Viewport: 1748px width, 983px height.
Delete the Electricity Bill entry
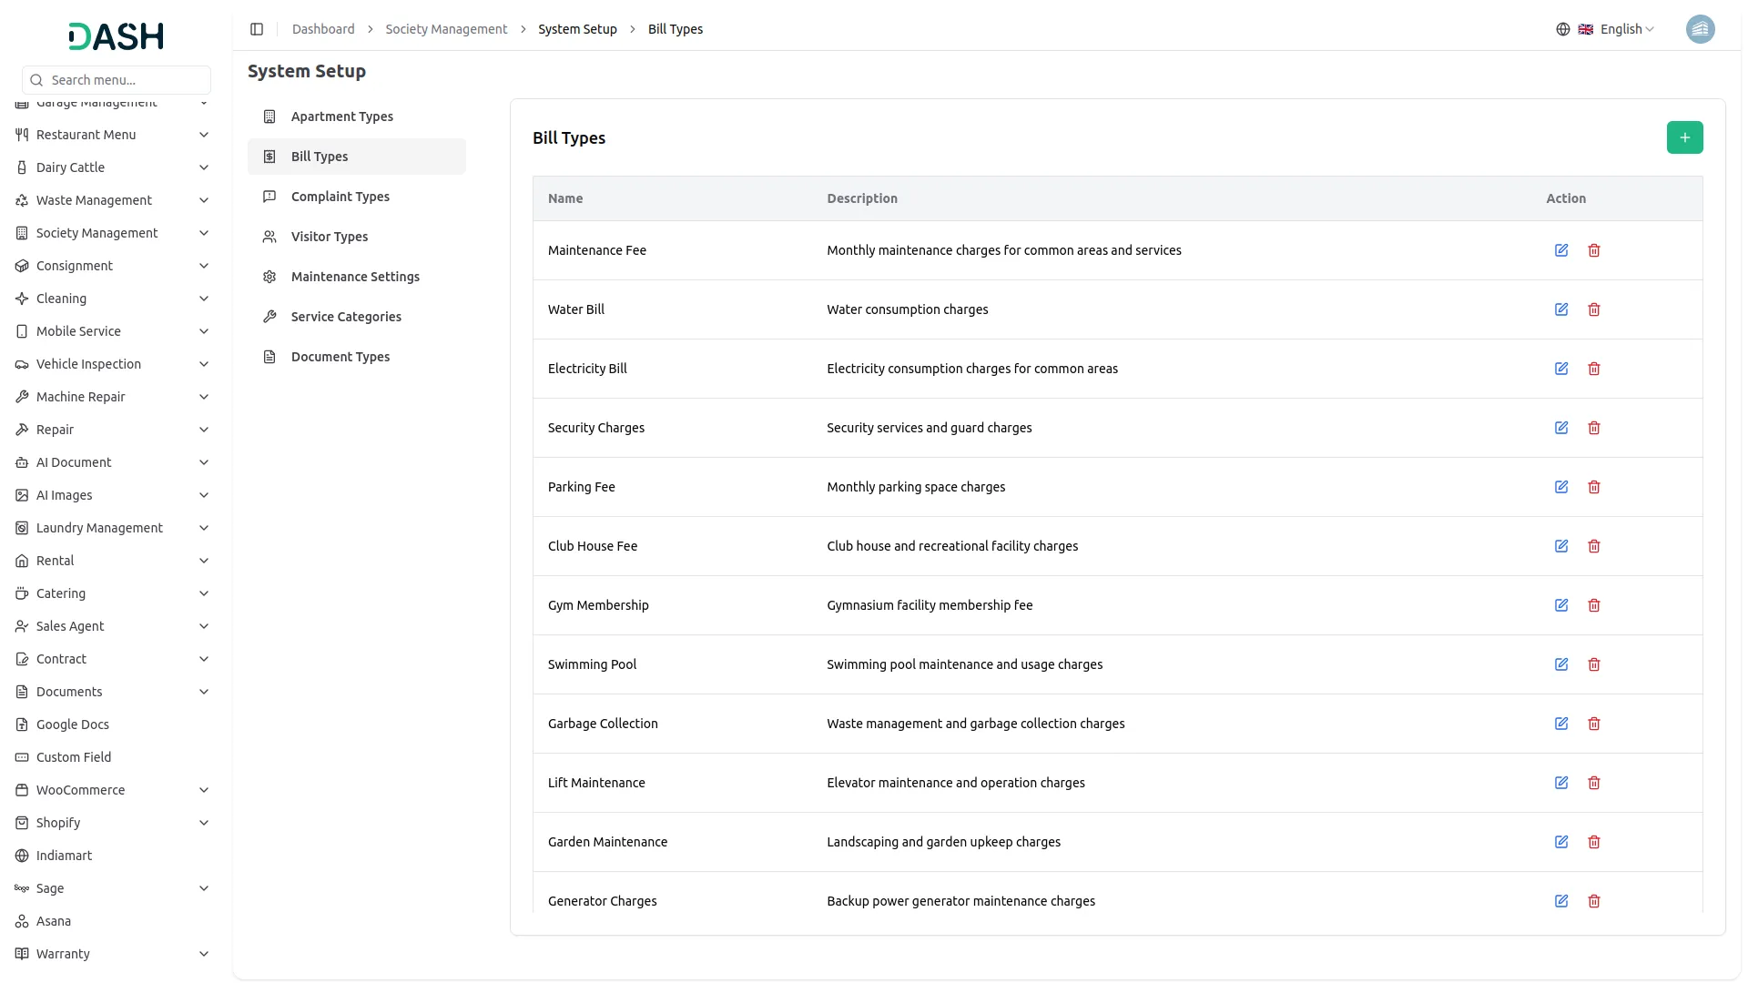1593,369
